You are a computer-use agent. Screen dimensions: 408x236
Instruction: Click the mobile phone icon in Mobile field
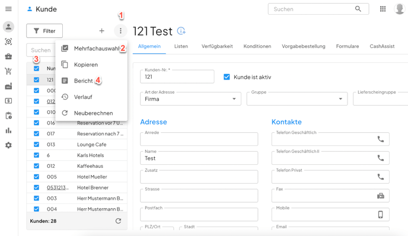380,215
